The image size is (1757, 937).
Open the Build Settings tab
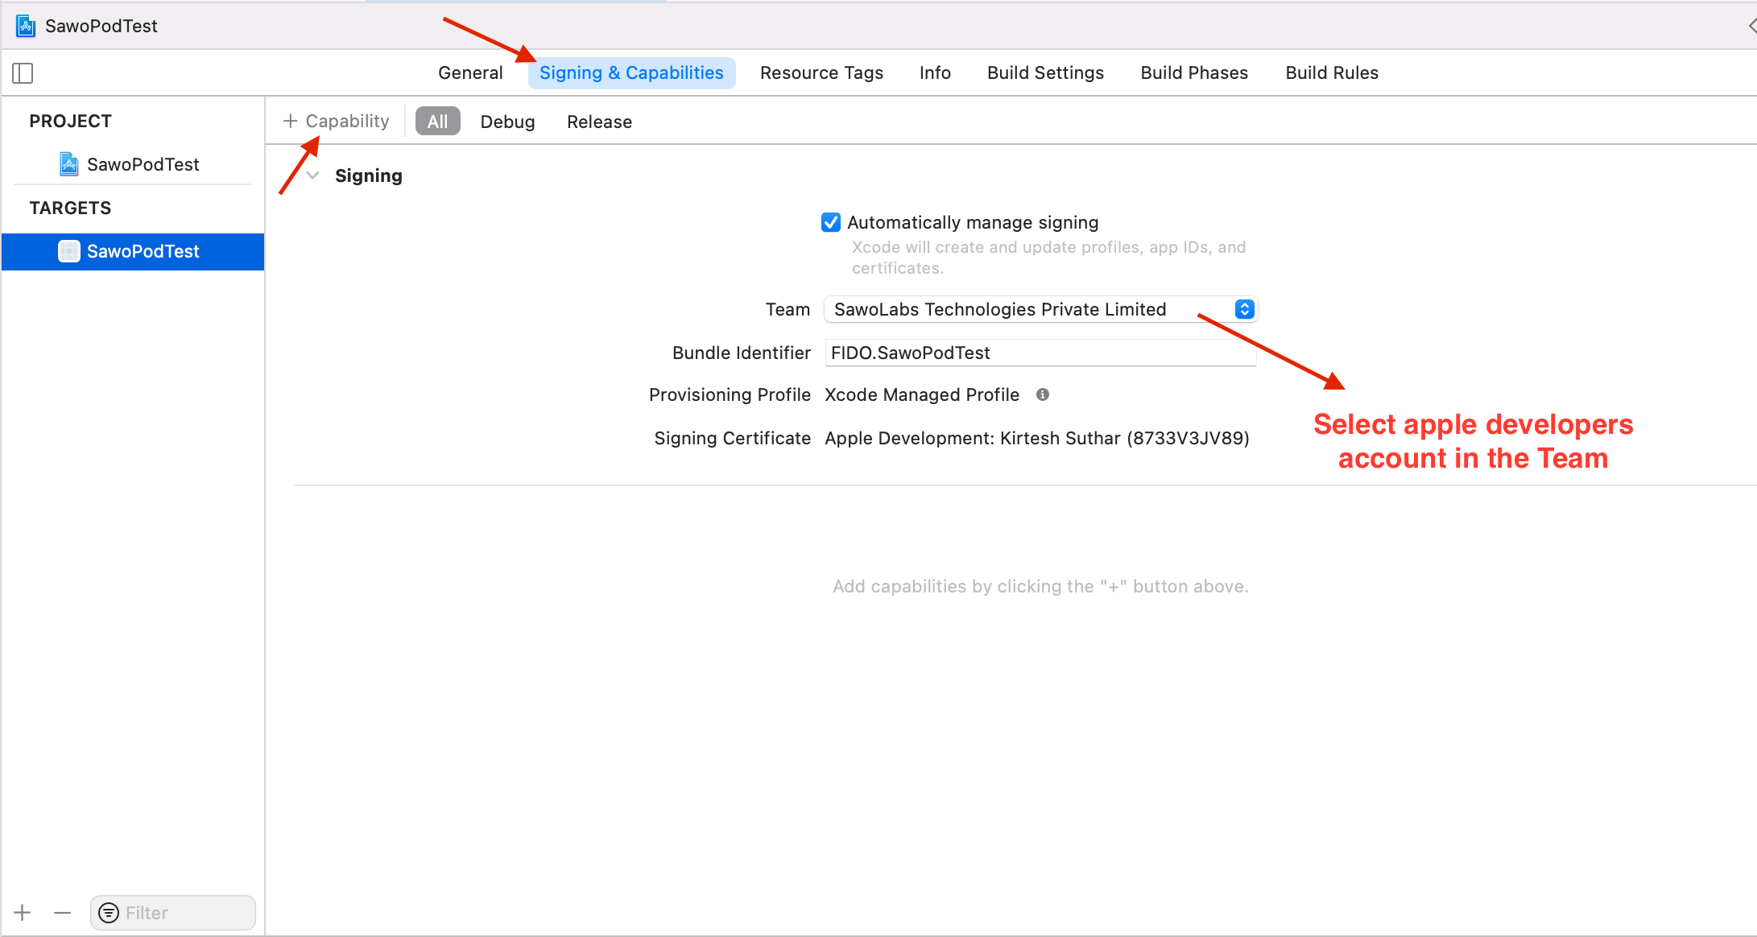(x=1045, y=72)
